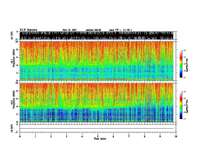Select the "Time (min)" axis label

[100, 139]
